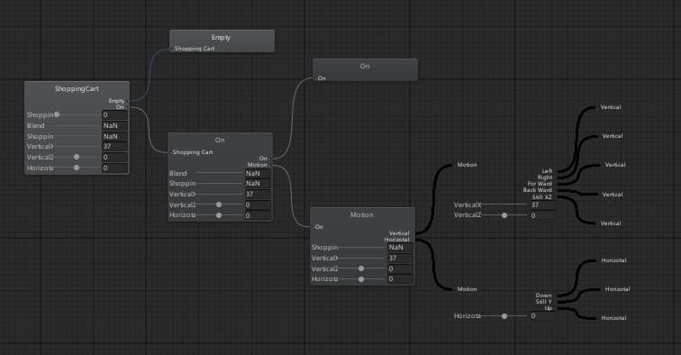Image resolution: width=681 pixels, height=355 pixels.
Task: Edit the VerticalX 37 field in ShoppingCart node
Action: (x=114, y=147)
